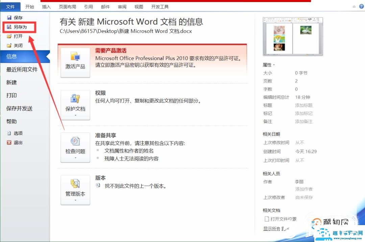
Task: Switch to the 视图 View tab
Action: 139,7
